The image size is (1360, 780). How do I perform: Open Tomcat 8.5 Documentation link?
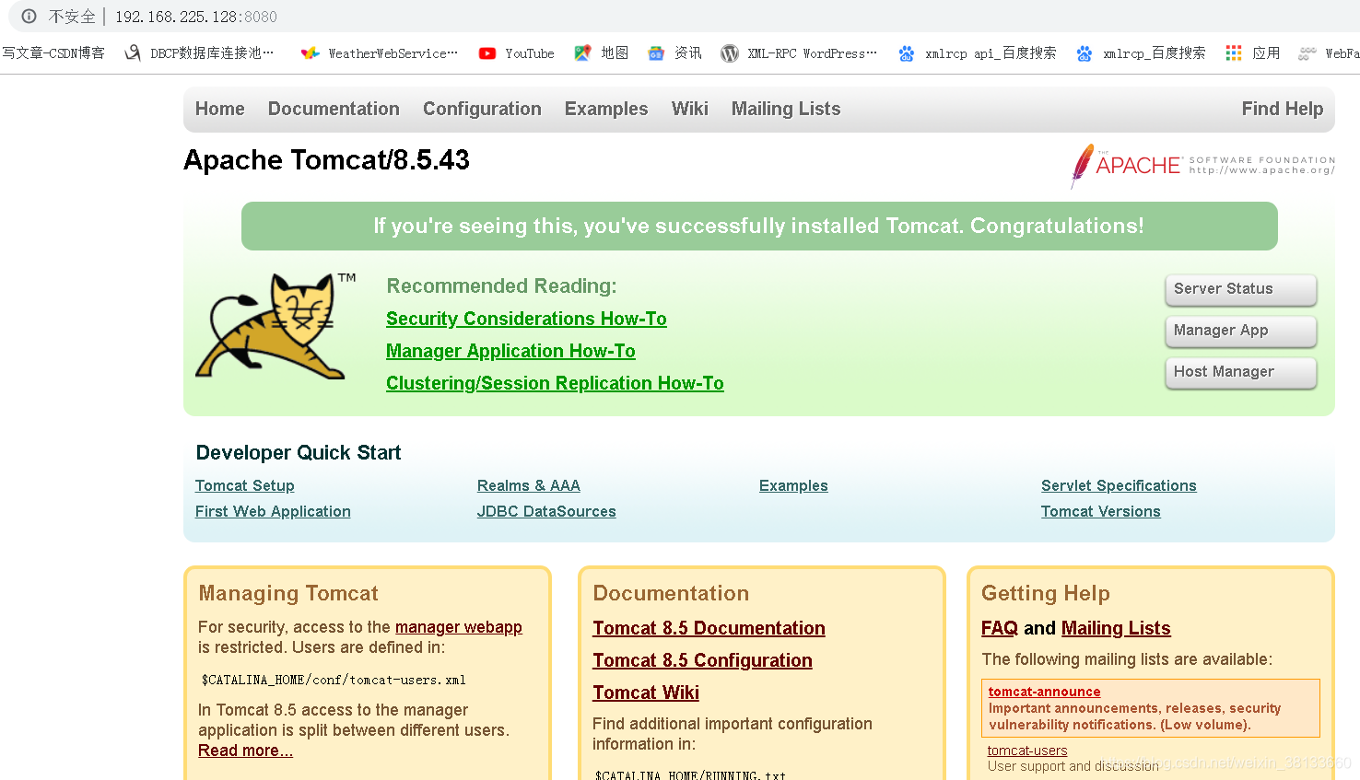tap(709, 628)
